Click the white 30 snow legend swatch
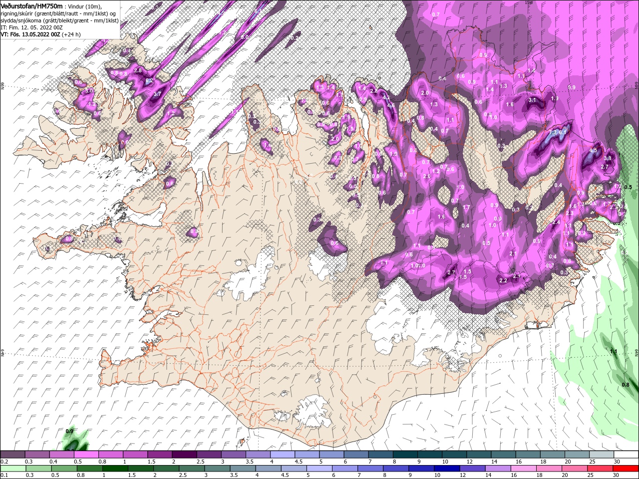This screenshot has height=479, width=639. [626, 455]
